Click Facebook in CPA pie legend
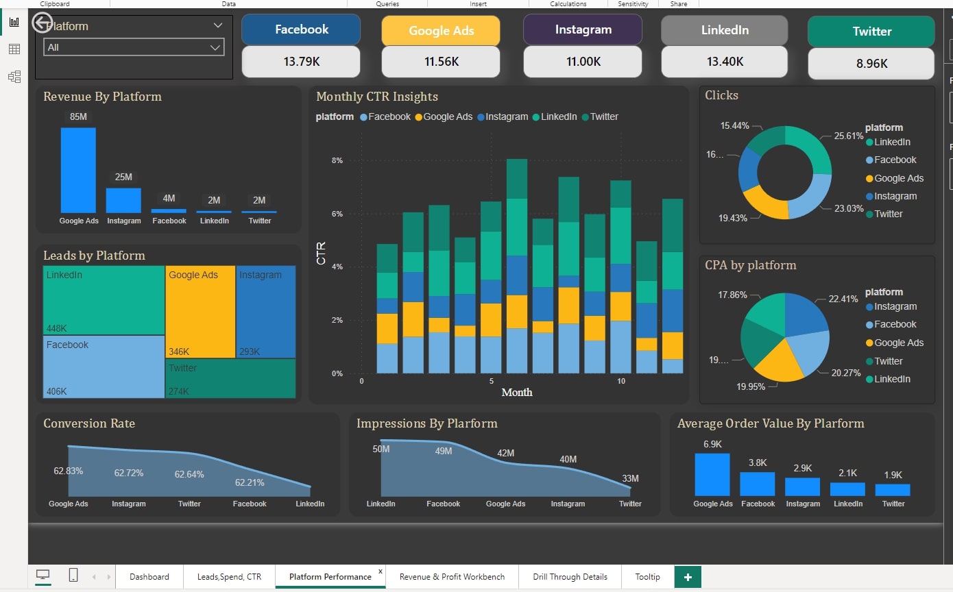The image size is (953, 592). 891,324
